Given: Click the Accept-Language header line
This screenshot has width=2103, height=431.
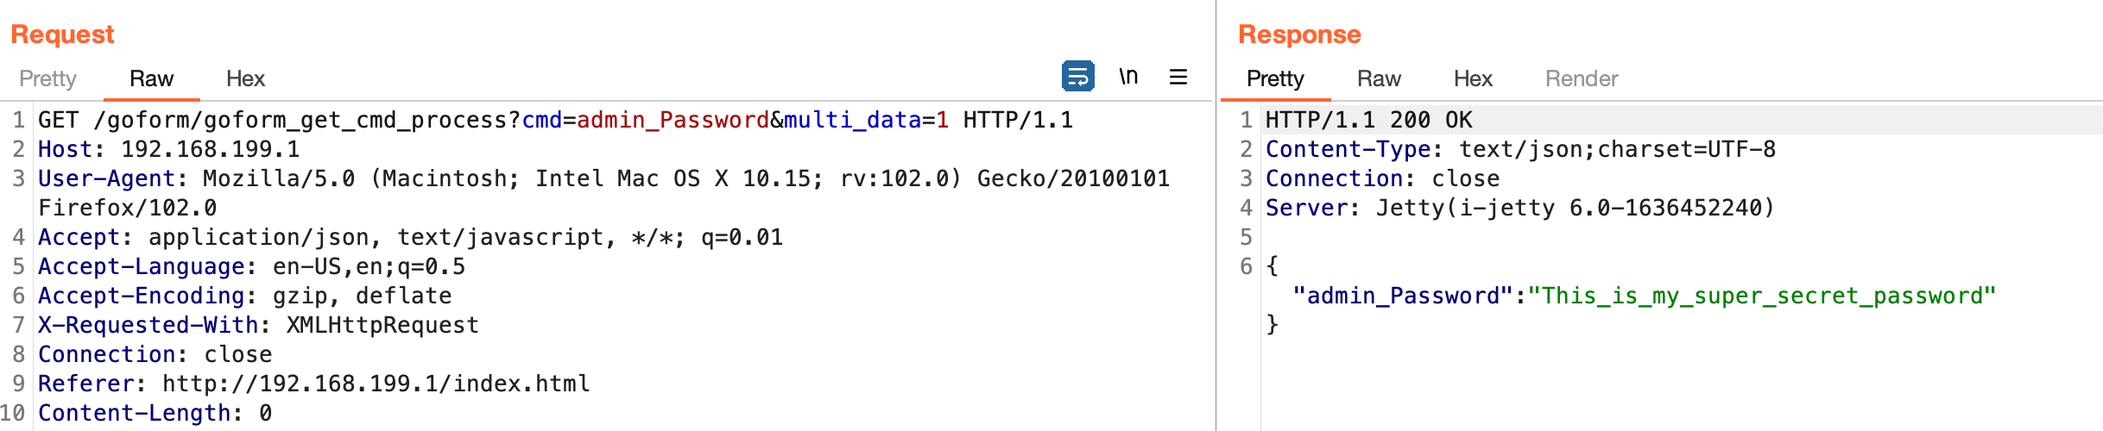Looking at the screenshot, I should 251,266.
